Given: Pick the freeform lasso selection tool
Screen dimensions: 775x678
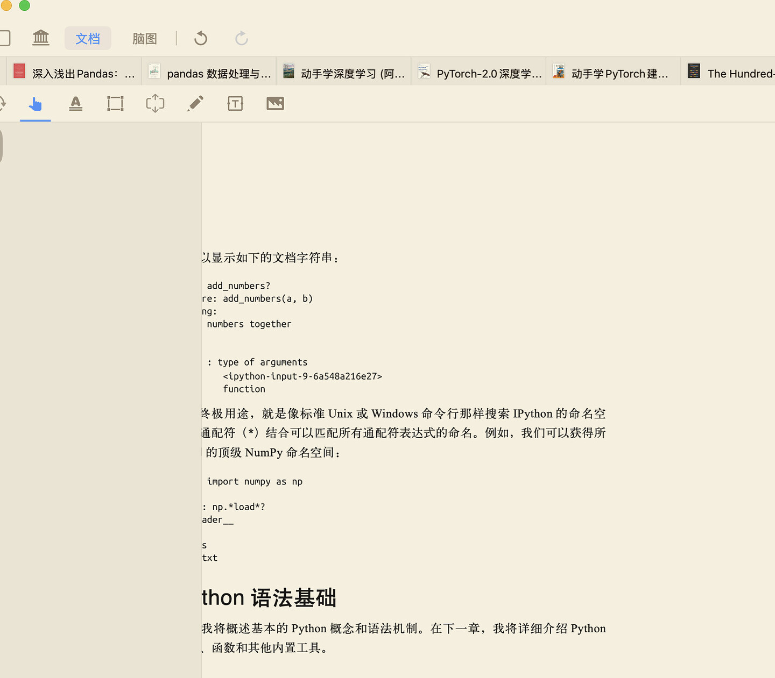Looking at the screenshot, I should tap(155, 103).
